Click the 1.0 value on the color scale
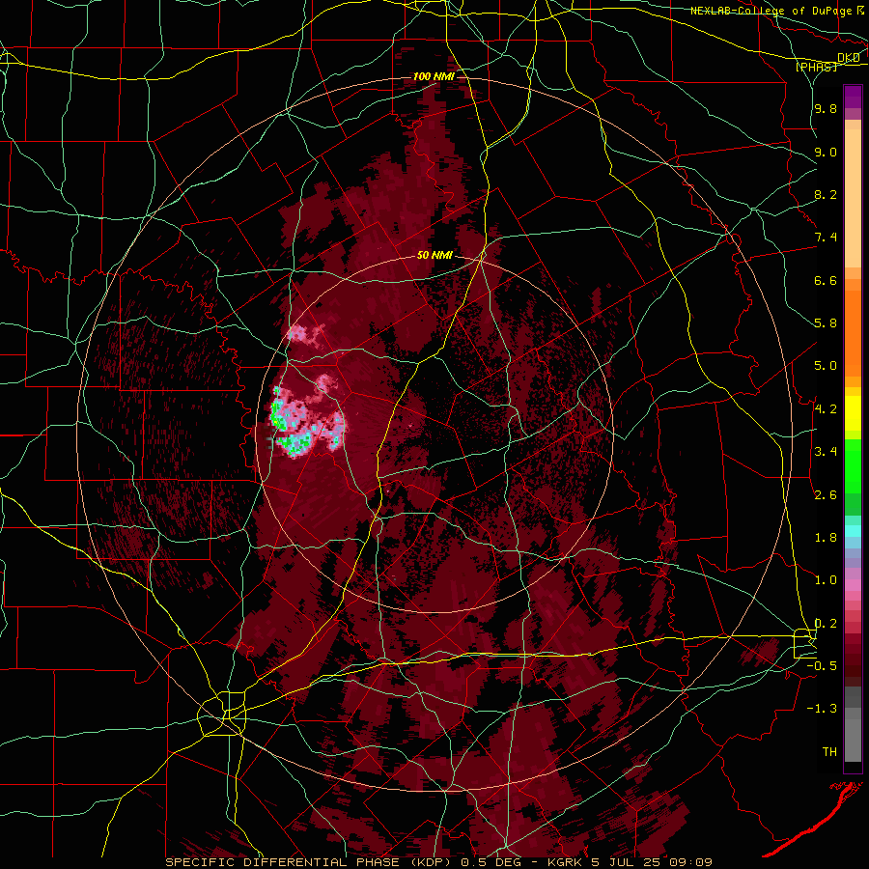This screenshot has width=869, height=869. click(x=826, y=580)
